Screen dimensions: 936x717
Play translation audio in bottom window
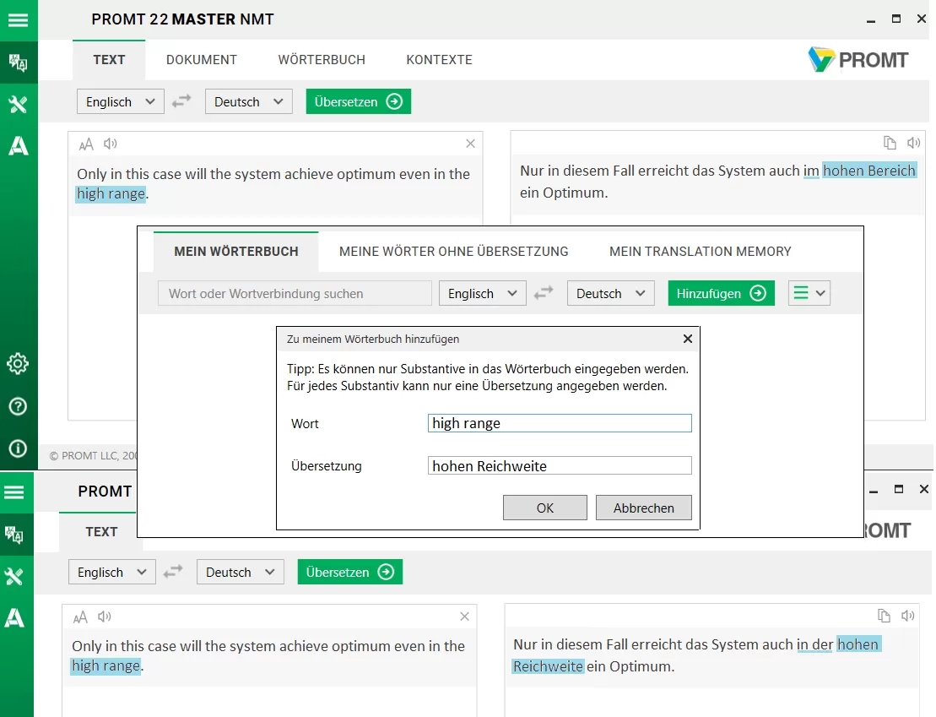tap(908, 616)
